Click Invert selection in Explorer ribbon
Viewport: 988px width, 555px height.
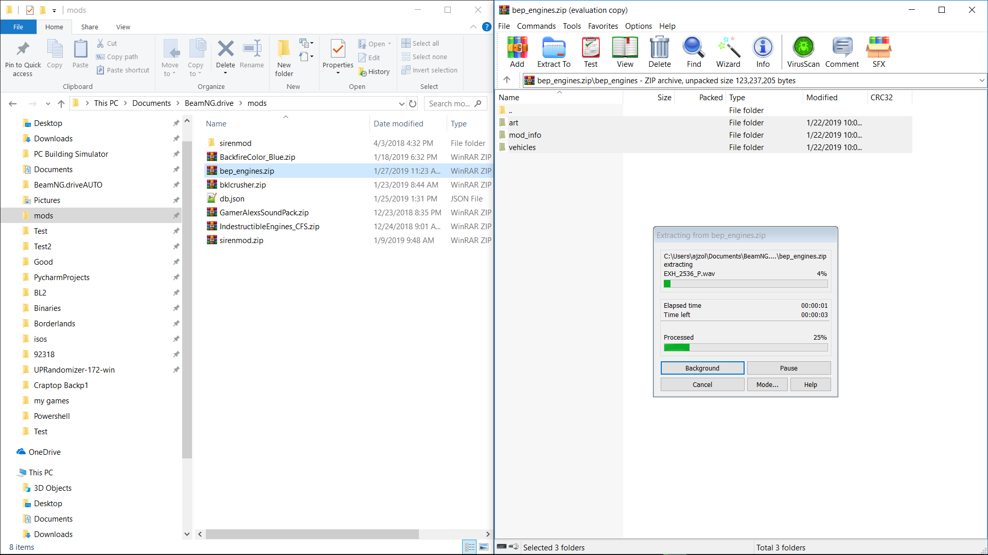pos(430,70)
